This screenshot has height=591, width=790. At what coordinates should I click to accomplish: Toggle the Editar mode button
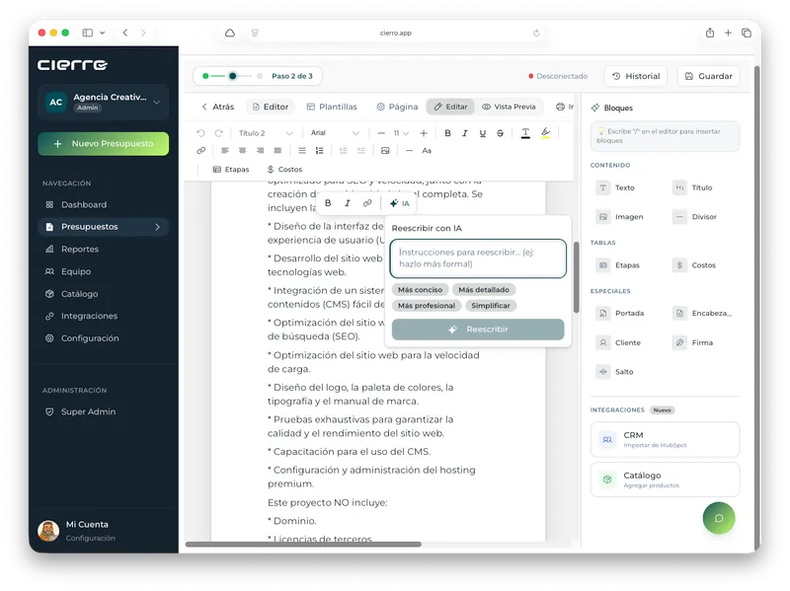pyautogui.click(x=450, y=107)
